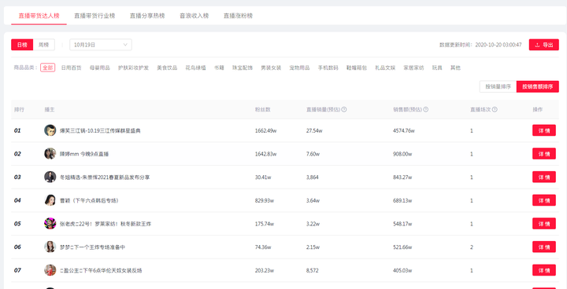The image size is (567, 289).
Task: Filter by 宠物用品 category
Action: point(299,68)
